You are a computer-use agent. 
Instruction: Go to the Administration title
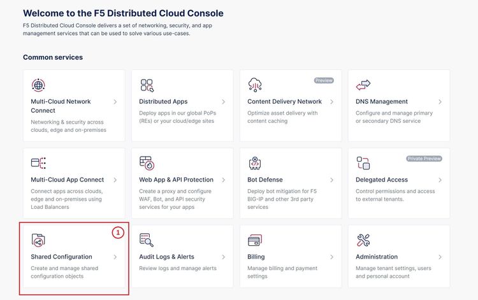[377, 257]
